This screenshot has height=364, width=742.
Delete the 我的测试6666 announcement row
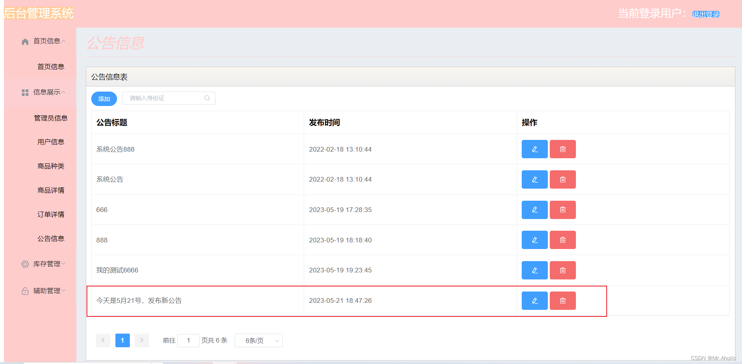(563, 270)
